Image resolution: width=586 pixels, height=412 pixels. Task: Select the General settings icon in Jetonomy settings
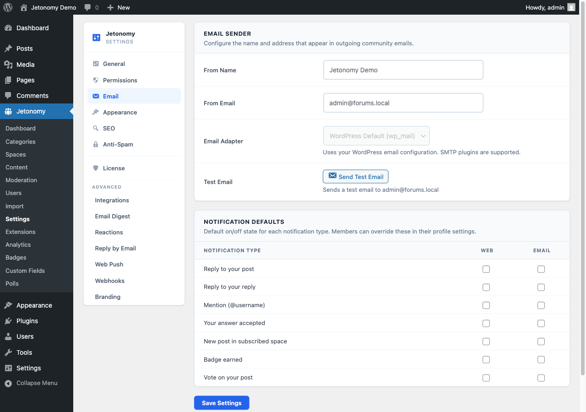click(96, 64)
